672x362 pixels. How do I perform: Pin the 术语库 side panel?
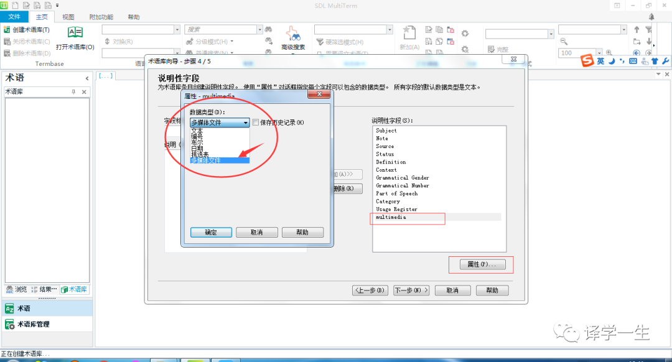[73, 91]
